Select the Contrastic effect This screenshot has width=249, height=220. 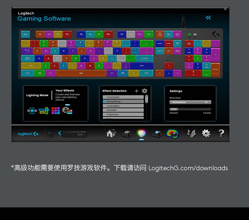click(x=123, y=97)
